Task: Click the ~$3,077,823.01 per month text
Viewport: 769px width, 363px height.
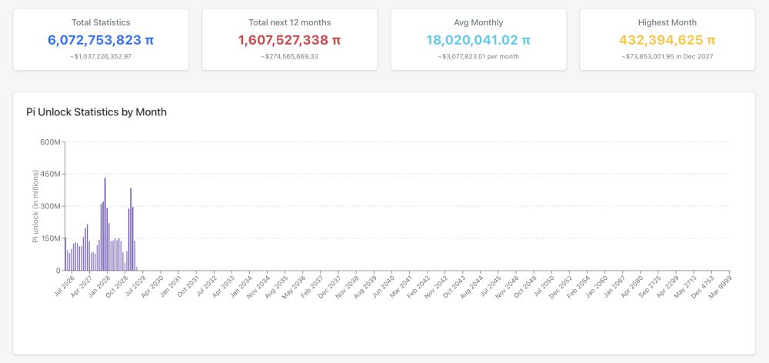Action: 478,56
